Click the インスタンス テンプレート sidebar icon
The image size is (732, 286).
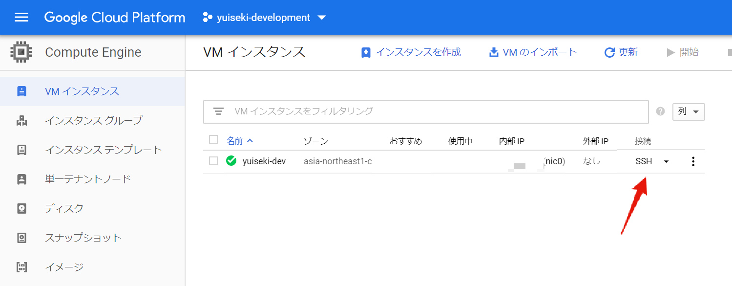pyautogui.click(x=21, y=150)
